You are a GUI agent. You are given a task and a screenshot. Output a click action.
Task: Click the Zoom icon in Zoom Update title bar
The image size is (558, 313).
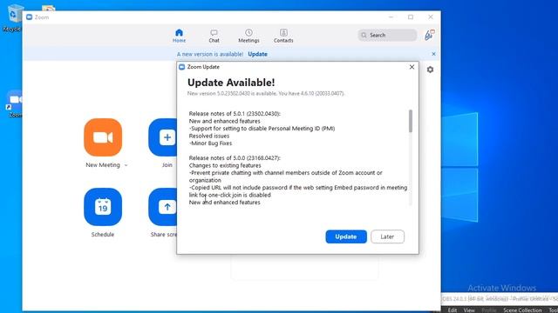(x=182, y=67)
